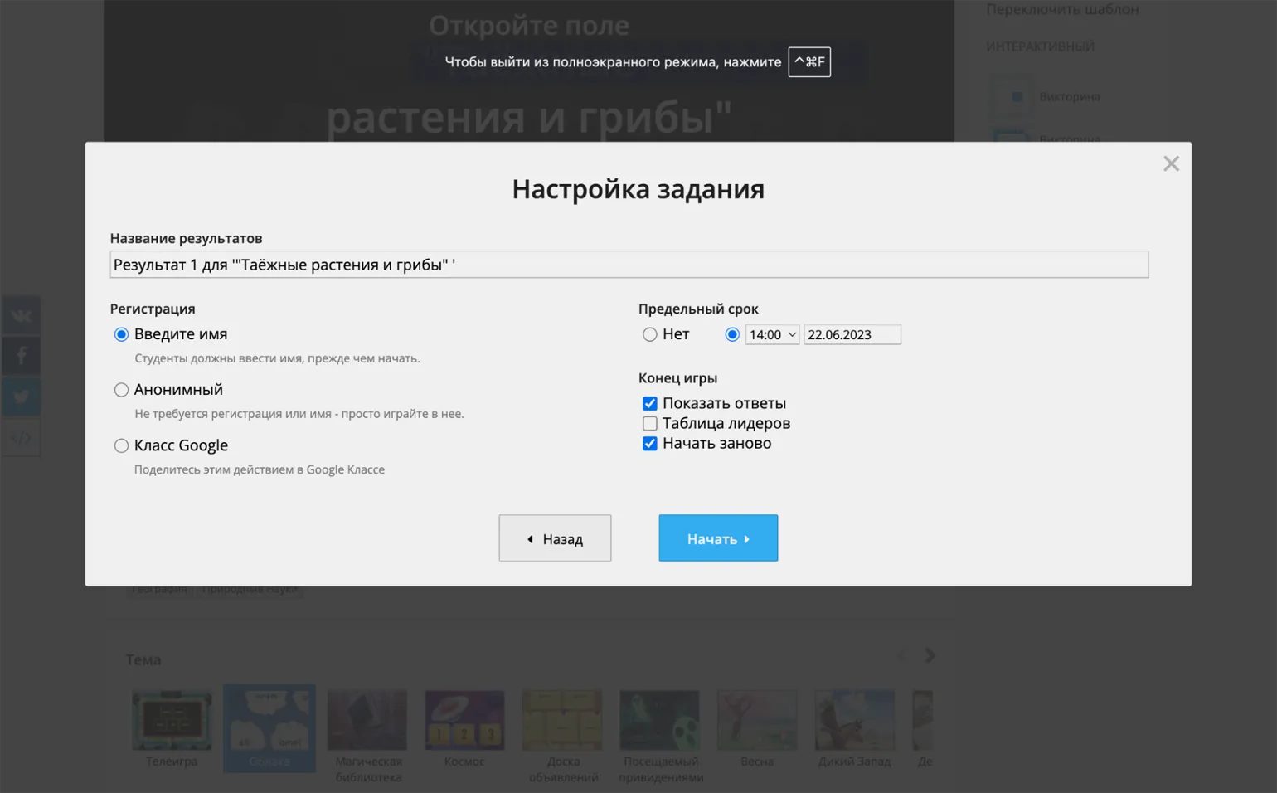Click the VK share icon
This screenshot has height=793, width=1277.
(x=22, y=316)
